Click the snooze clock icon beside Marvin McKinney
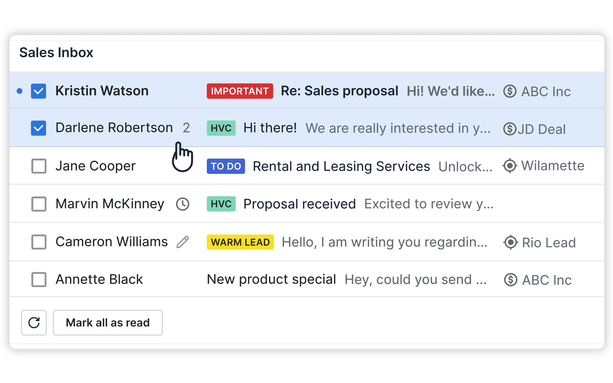Viewport: 613px width, 383px height. pos(183,204)
